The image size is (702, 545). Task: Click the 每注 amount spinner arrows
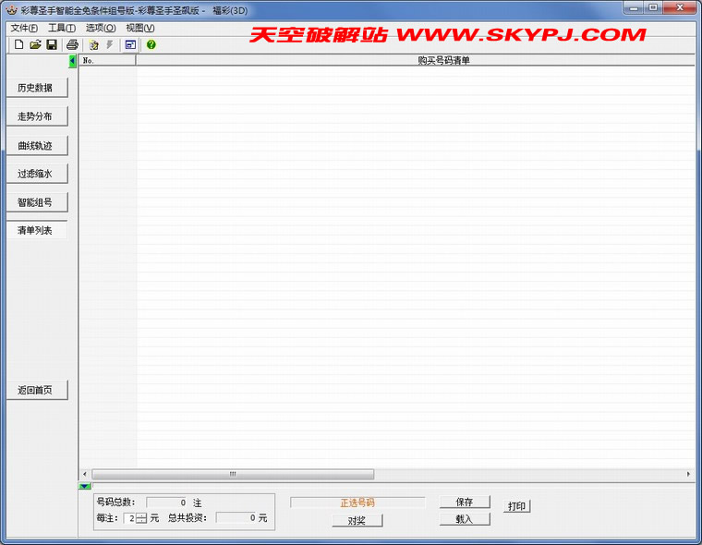coord(141,518)
